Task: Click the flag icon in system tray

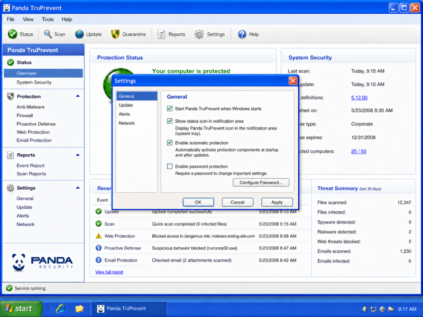Action: 391,309
